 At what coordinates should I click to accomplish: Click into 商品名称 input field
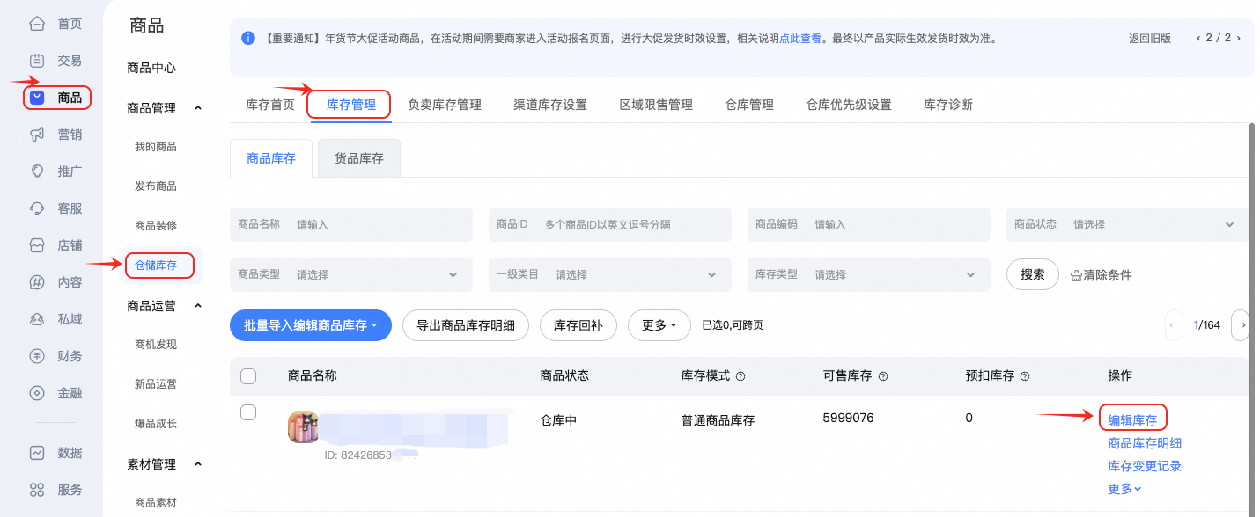351,224
